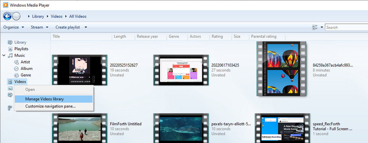The width and height of the screenshot is (368, 143).
Task: Click the FilmForth Untitled title text
Action: pos(125,124)
